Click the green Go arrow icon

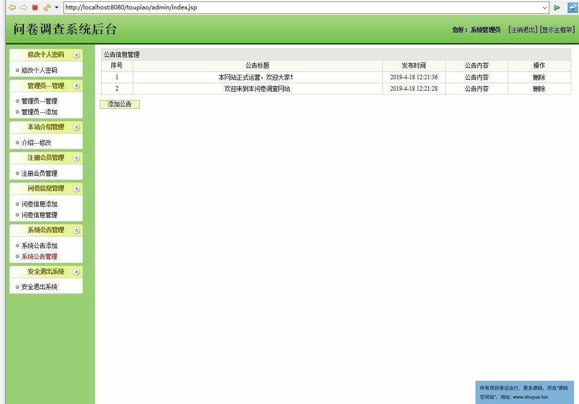tap(557, 7)
